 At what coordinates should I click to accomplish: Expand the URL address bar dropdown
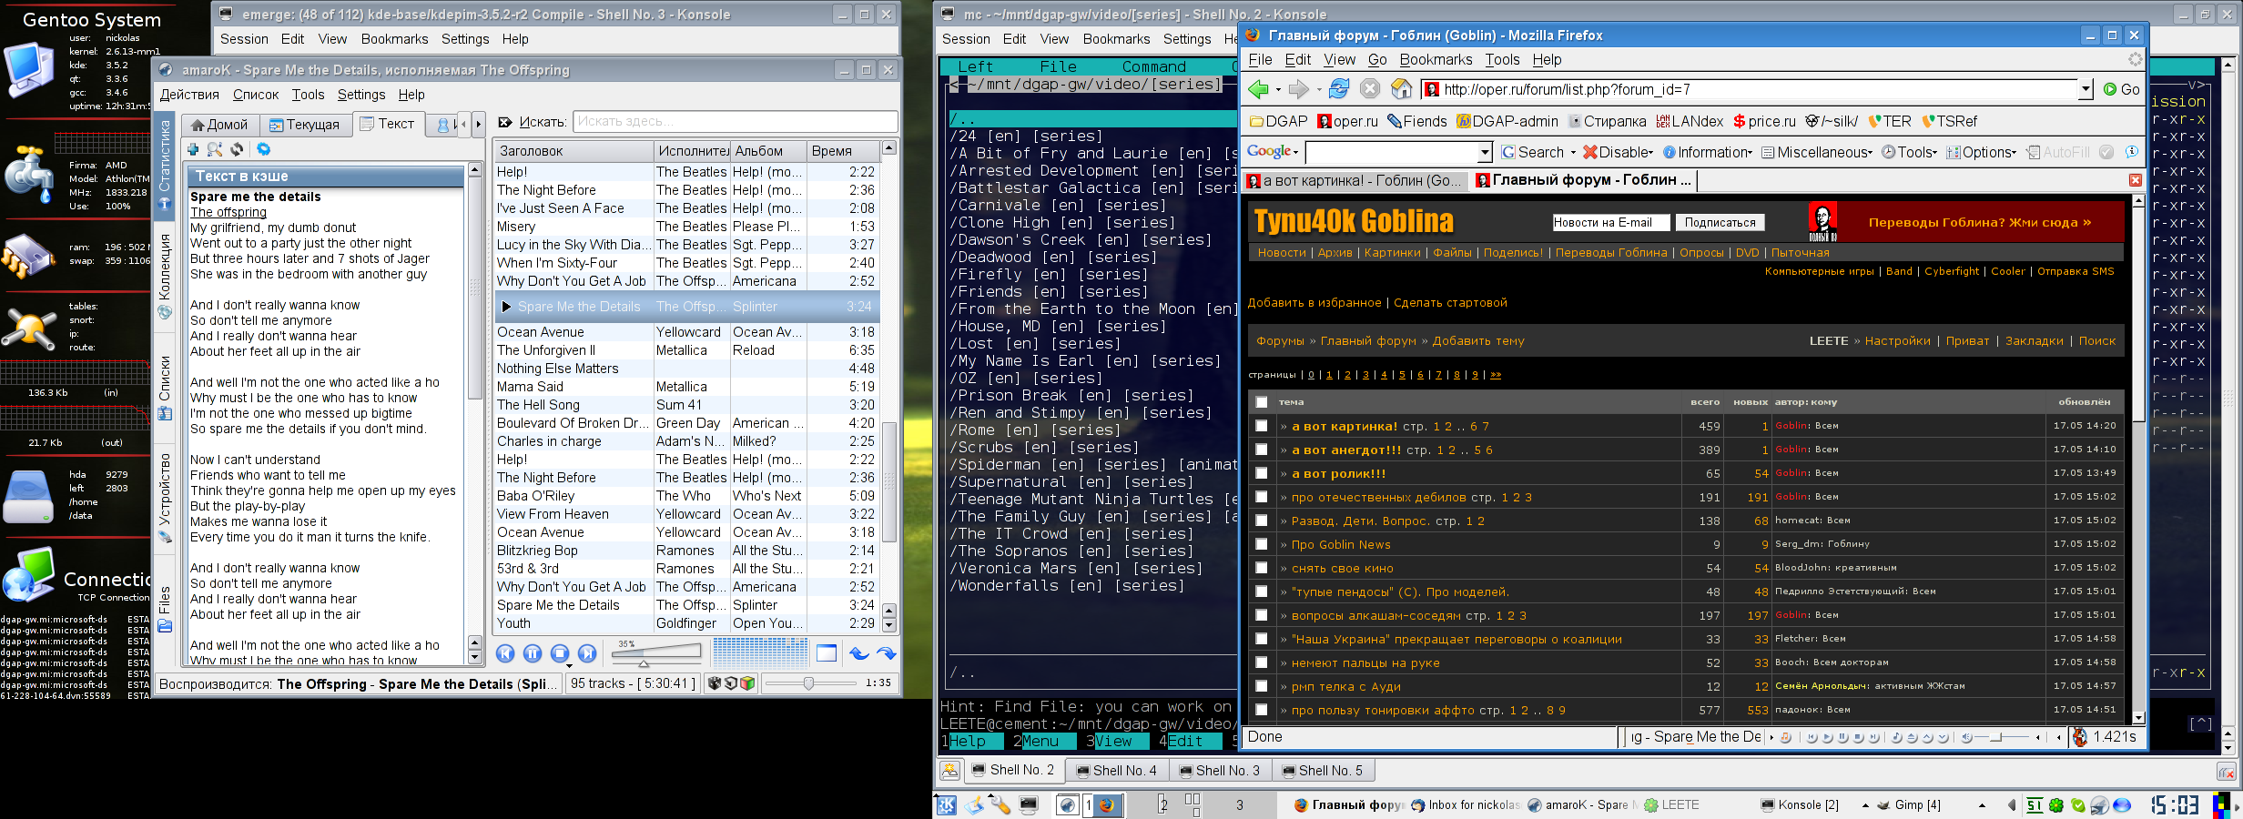[x=2086, y=89]
